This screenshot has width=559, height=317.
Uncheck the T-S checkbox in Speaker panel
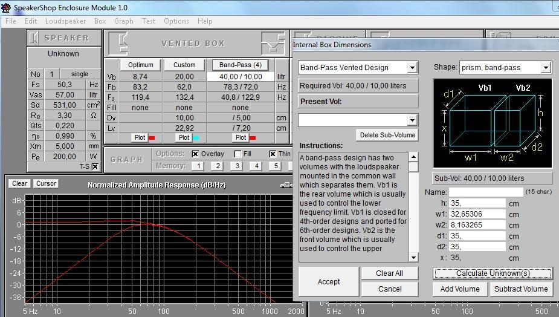point(95,166)
